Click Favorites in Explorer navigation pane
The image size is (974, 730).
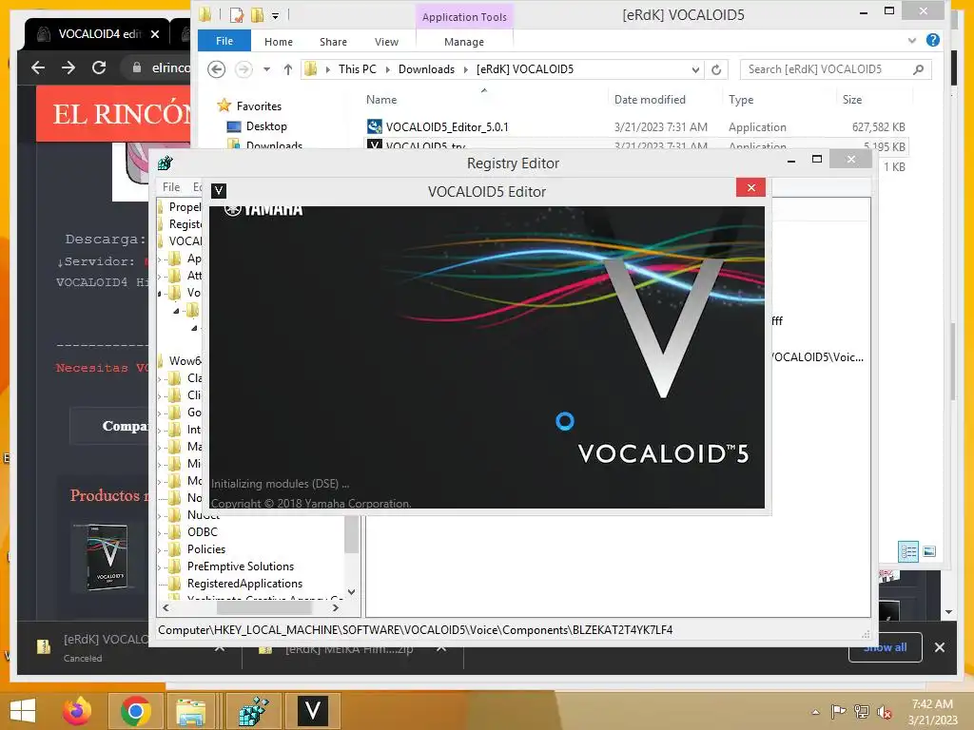point(259,106)
